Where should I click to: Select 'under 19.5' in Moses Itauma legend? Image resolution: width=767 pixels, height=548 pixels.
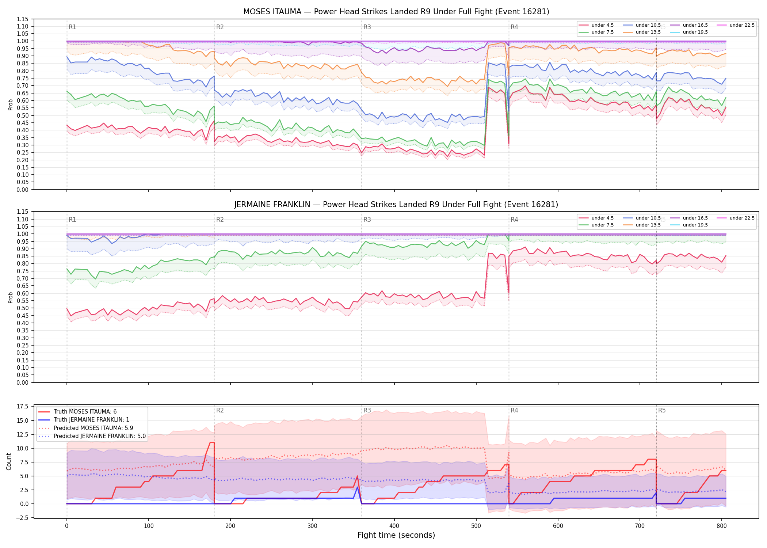pyautogui.click(x=689, y=32)
